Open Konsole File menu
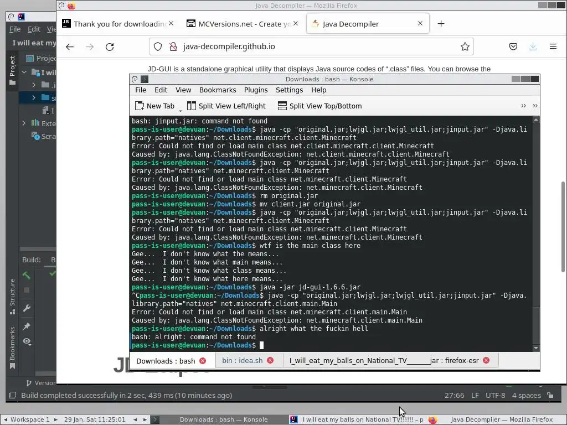Screen dimensions: 567x425 pyautogui.click(x=141, y=90)
